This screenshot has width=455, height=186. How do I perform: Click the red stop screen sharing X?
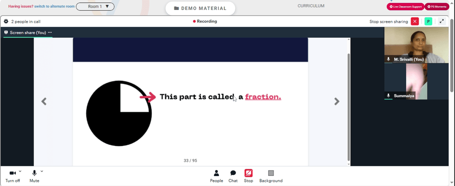[x=415, y=21]
